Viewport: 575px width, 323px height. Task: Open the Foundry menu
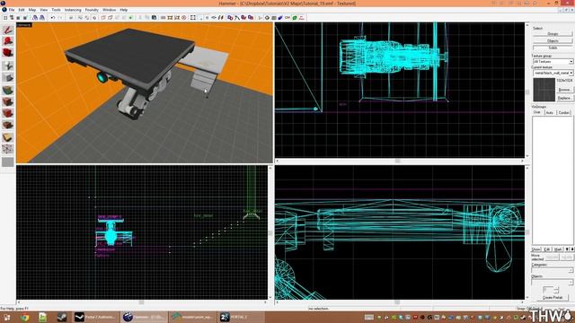point(92,10)
